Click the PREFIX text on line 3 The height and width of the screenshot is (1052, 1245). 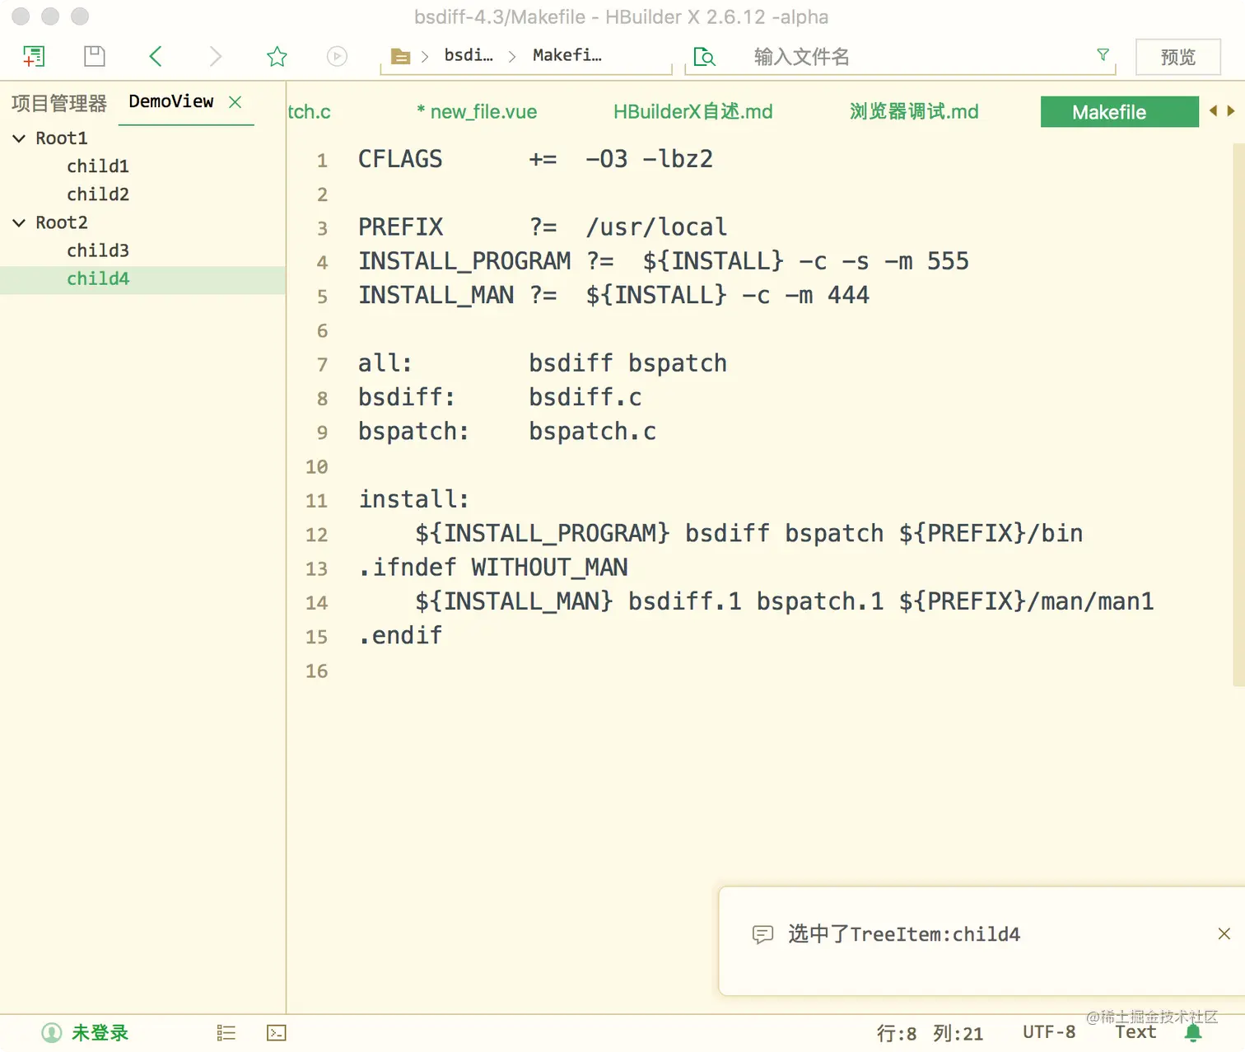(400, 227)
